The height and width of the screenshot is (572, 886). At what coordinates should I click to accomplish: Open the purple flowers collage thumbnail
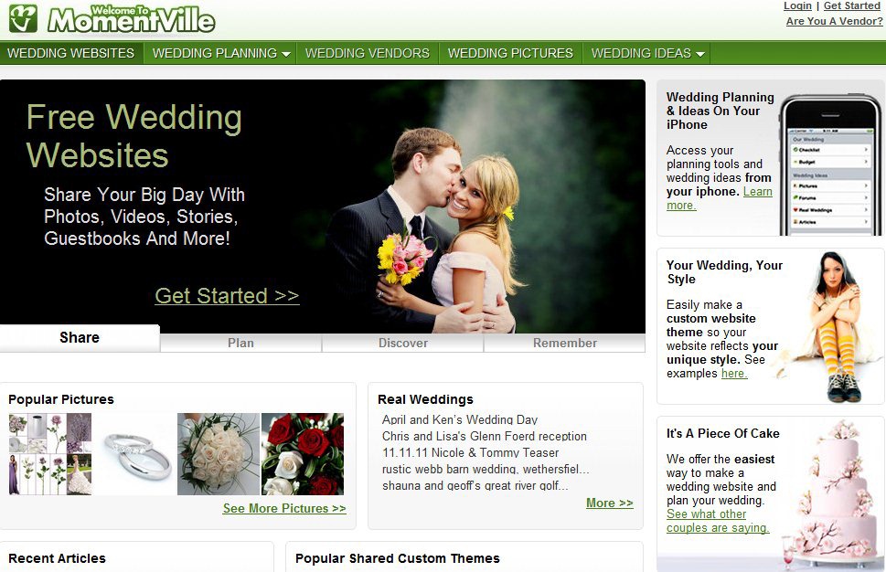[x=49, y=454]
